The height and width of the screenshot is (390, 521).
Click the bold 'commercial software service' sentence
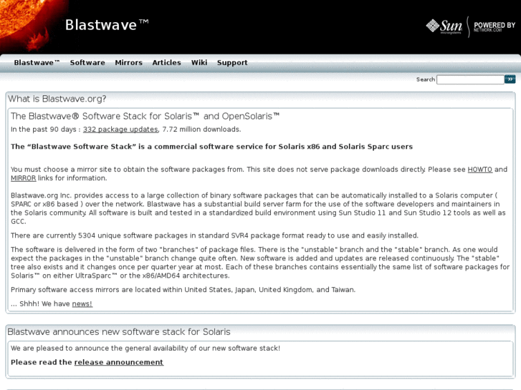(211, 147)
